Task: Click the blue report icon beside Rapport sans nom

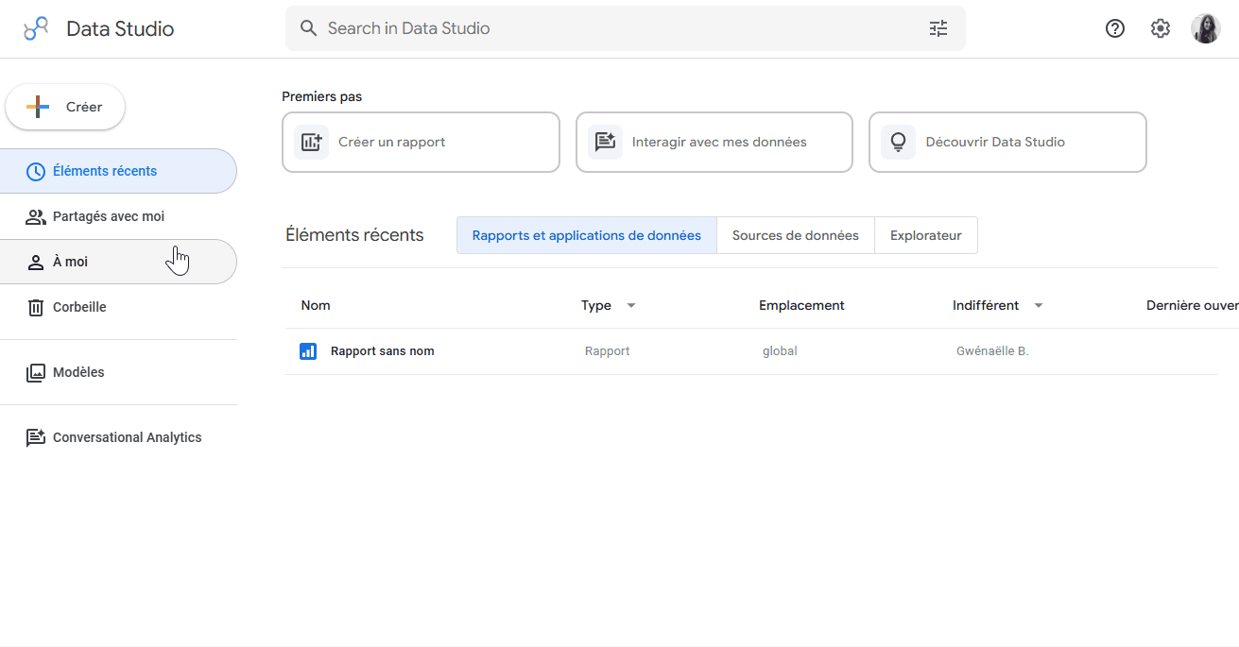Action: point(308,351)
